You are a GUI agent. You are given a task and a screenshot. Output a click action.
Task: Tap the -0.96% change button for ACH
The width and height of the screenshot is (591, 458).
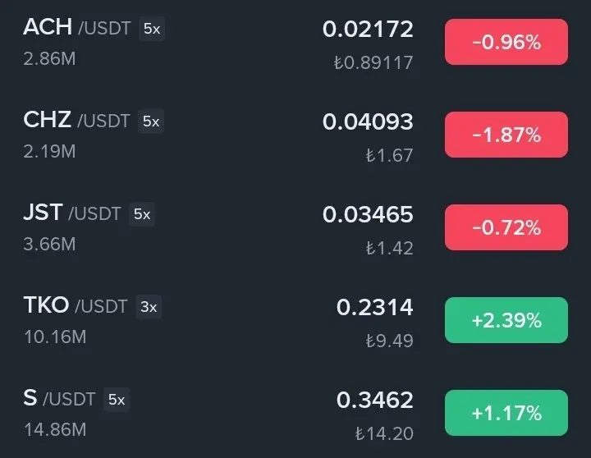[x=506, y=42]
